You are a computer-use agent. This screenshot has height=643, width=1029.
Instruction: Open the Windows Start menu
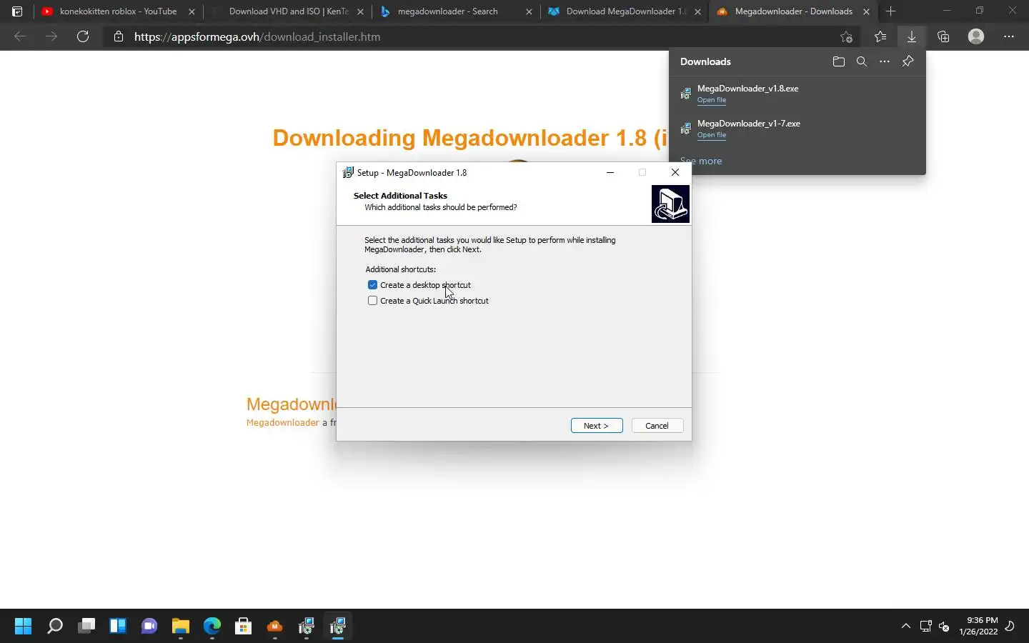24,627
